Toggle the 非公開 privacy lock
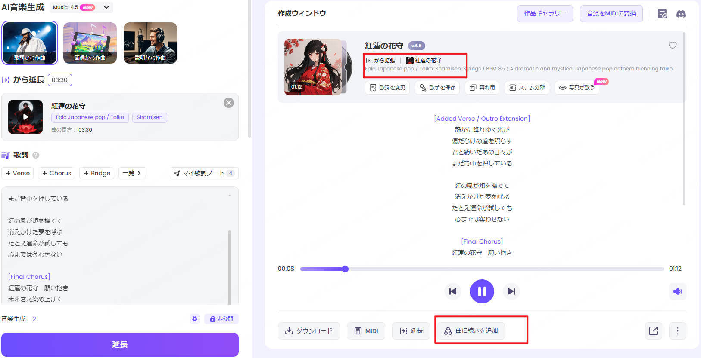The width and height of the screenshot is (701, 358). (221, 319)
